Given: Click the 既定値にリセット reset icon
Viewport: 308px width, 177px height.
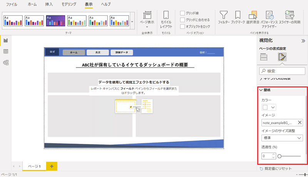Looking at the screenshot, I should pos(261,169).
